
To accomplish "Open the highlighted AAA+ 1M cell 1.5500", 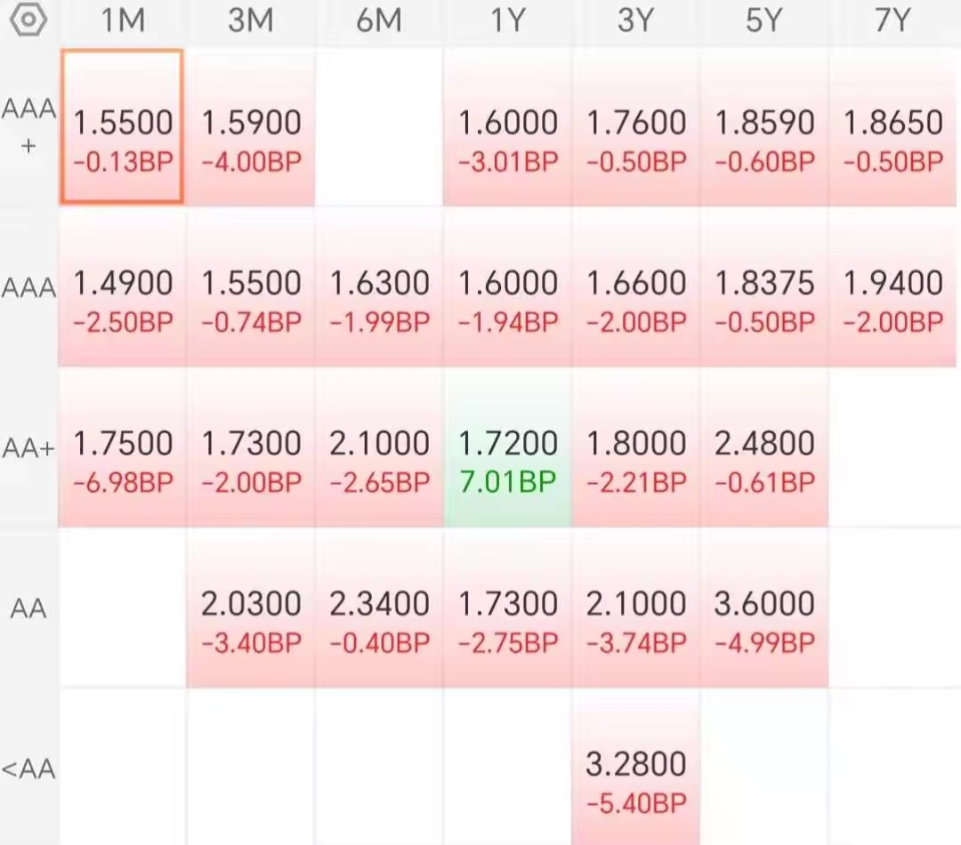I will [123, 126].
